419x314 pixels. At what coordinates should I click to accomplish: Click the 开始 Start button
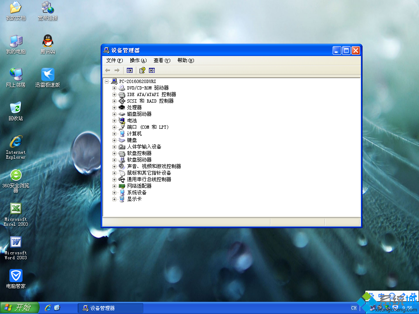click(x=20, y=307)
